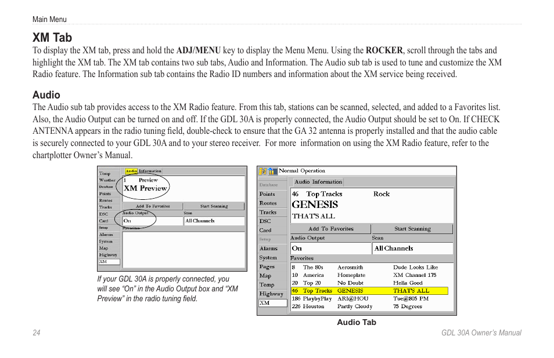Select favorite 8 The 80s Aerosmith
This screenshot has height=358, width=554.
point(369,268)
